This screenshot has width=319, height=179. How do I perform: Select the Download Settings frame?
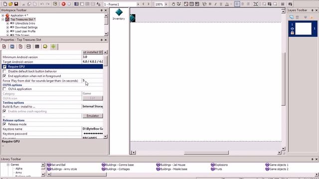(26, 27)
